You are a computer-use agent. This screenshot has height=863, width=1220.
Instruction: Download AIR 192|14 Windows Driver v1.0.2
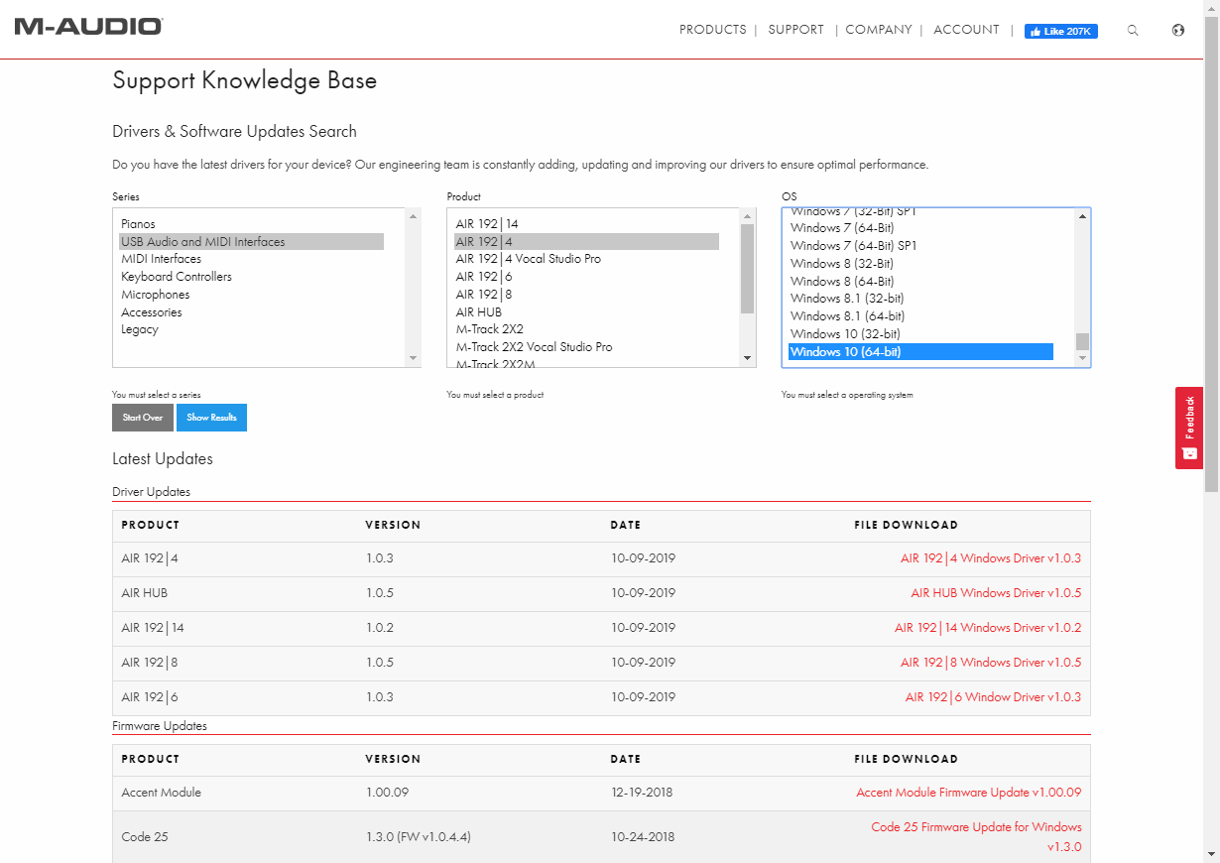point(988,627)
